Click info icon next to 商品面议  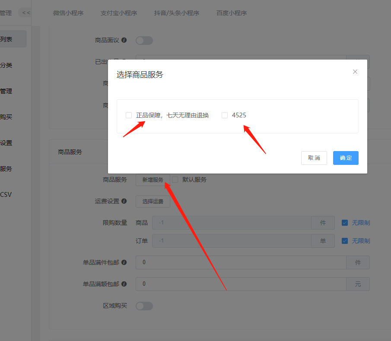(124, 40)
